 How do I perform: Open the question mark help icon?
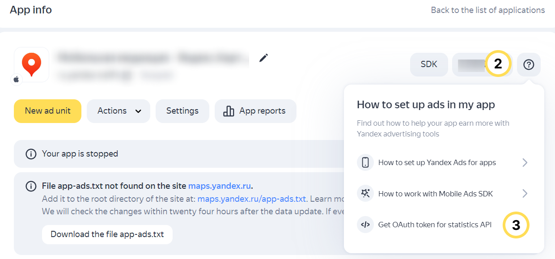[x=529, y=65]
